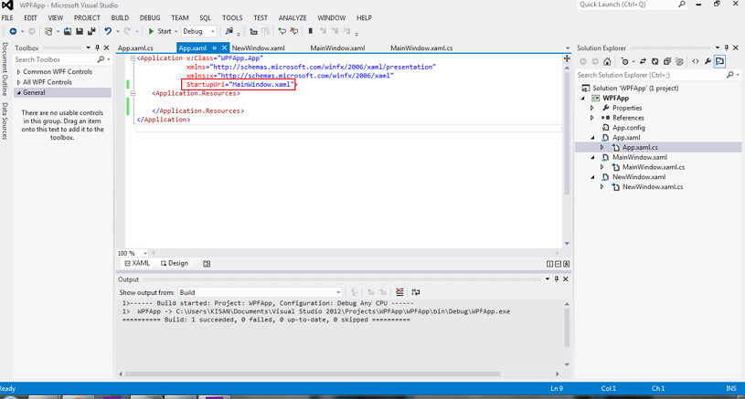Click the Quick Launch search box
The width and height of the screenshot is (745, 399).
pos(632,5)
